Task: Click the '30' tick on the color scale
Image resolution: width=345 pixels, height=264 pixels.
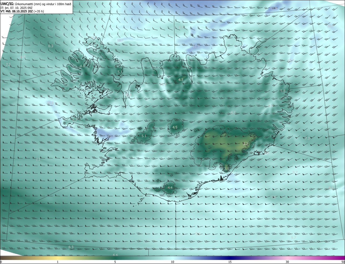Action: [287, 262]
